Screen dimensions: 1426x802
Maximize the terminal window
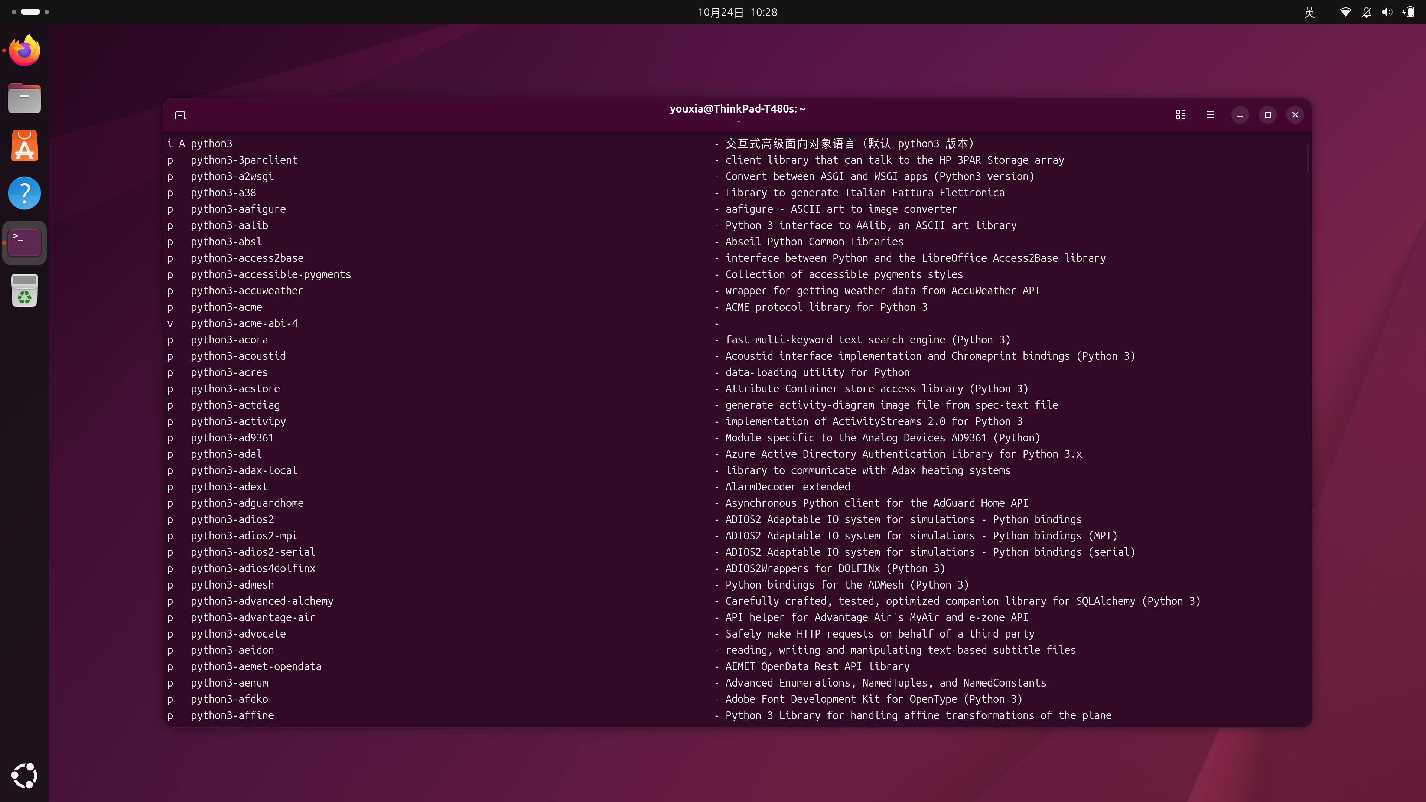(1268, 115)
